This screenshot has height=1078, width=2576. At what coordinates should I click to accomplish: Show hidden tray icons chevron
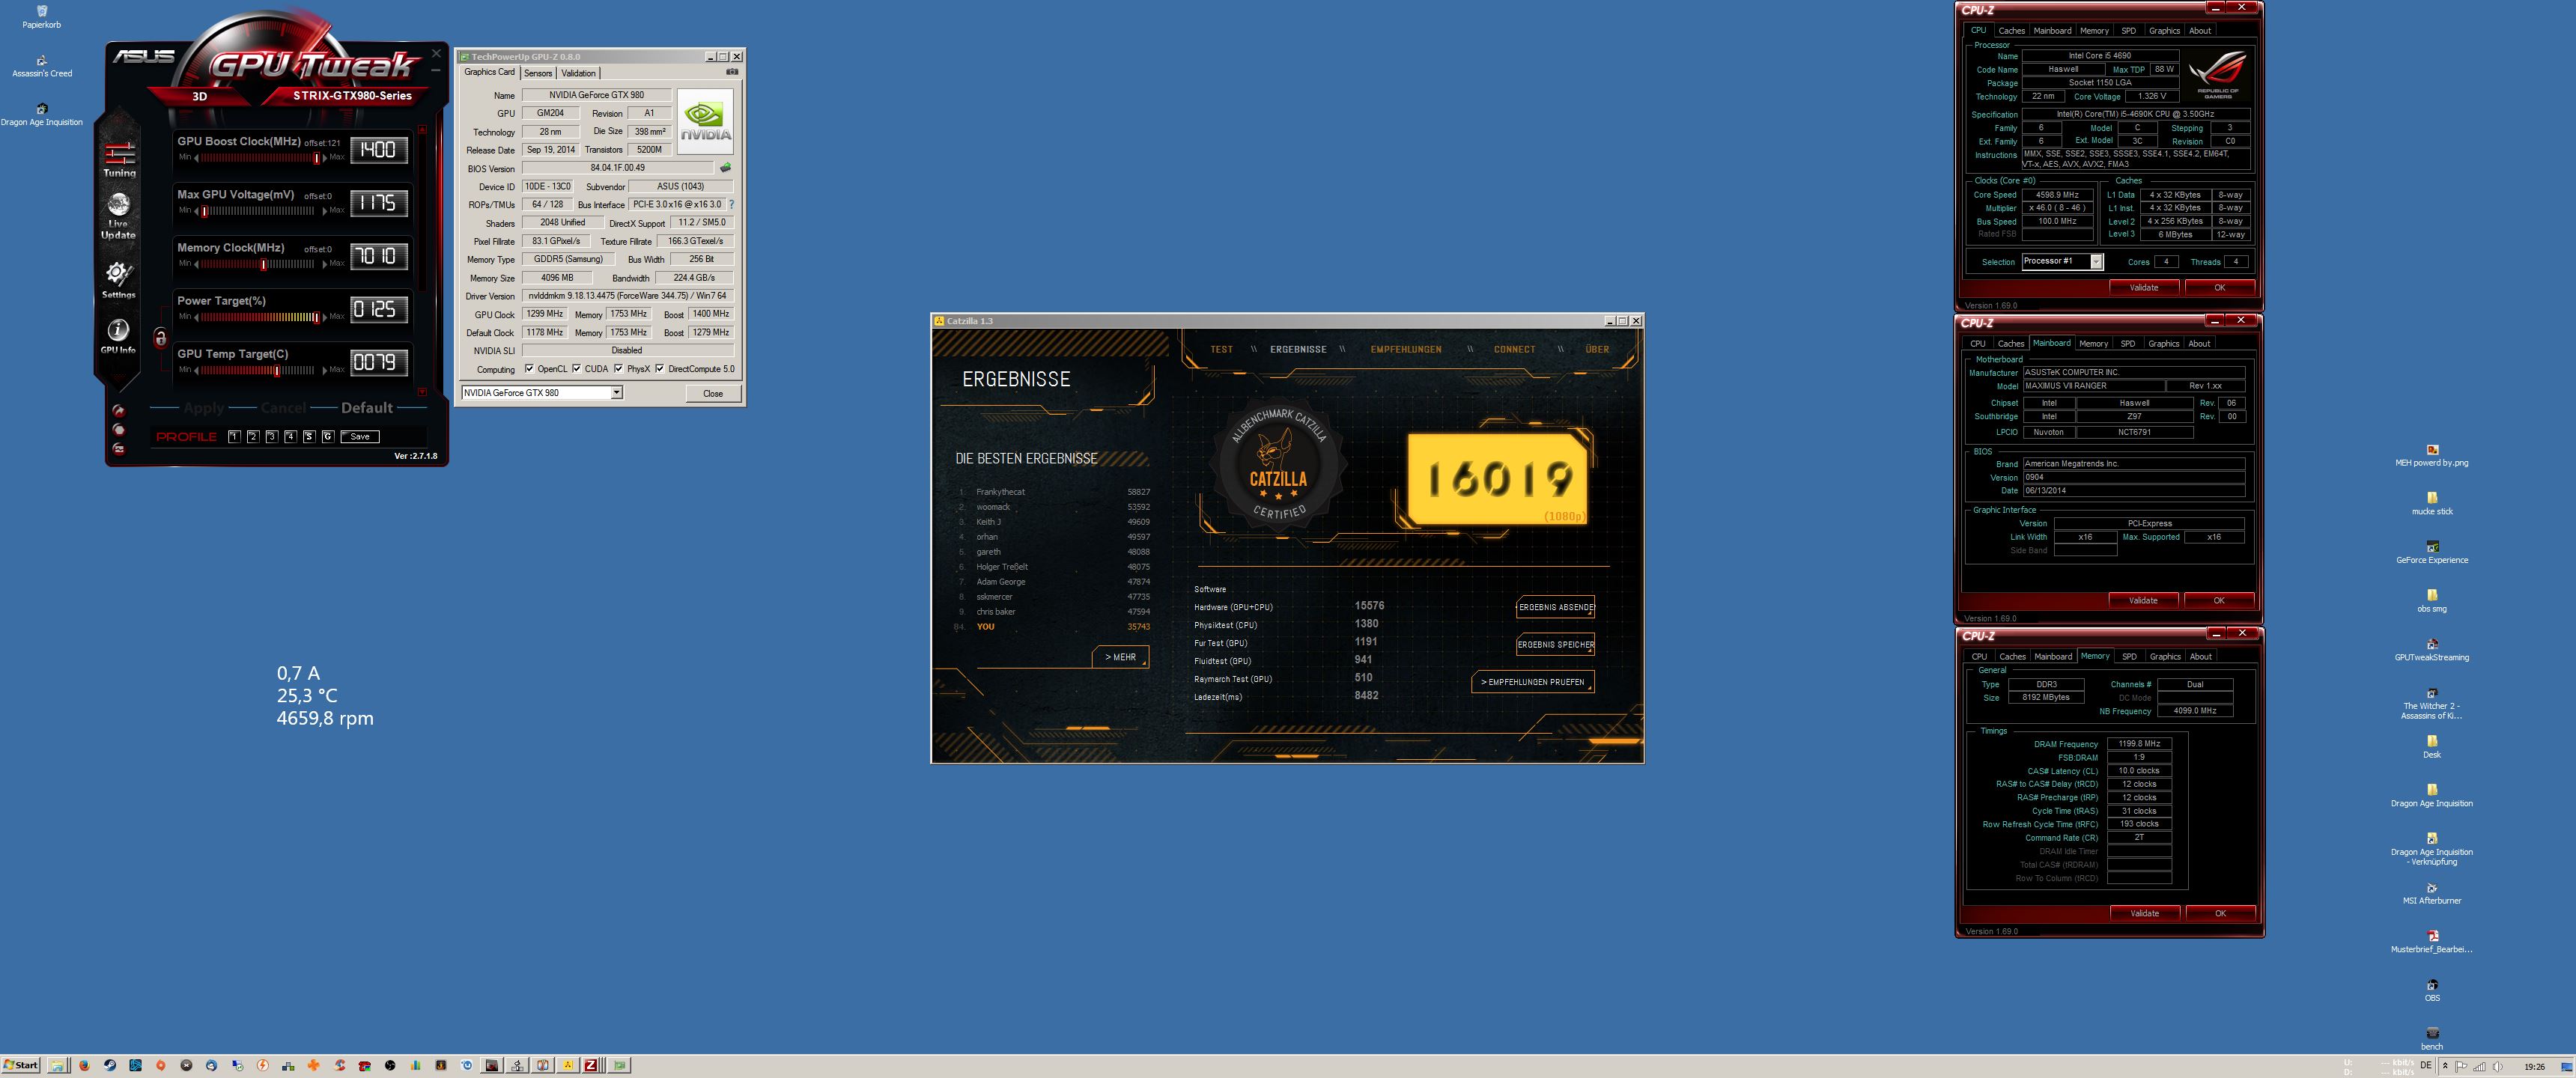(x=2446, y=1067)
